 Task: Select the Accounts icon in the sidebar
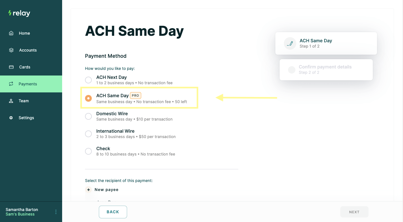tap(11, 50)
